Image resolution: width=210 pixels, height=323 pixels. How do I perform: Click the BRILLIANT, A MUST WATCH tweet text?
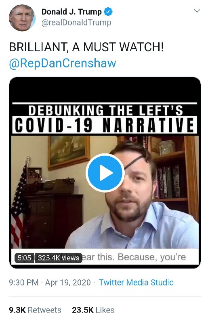click(86, 47)
